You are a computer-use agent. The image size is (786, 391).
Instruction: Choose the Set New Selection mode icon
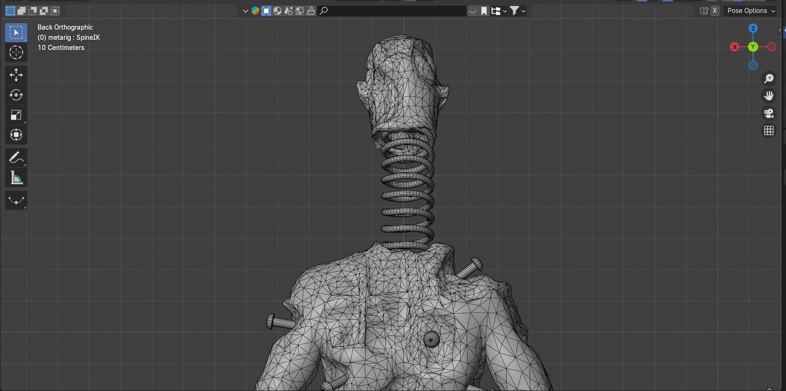pos(10,11)
